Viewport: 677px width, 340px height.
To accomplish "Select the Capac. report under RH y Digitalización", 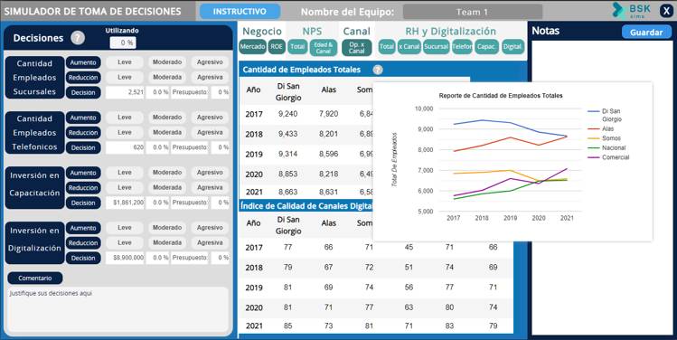I will [487, 47].
